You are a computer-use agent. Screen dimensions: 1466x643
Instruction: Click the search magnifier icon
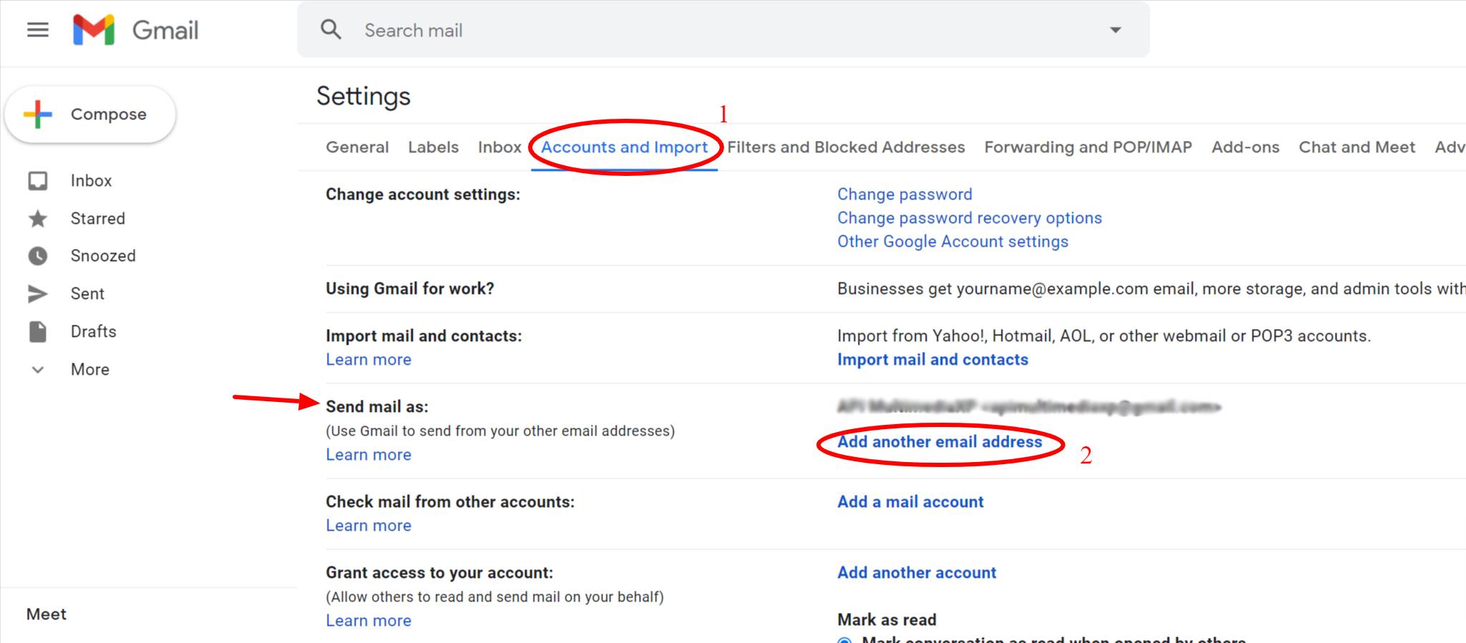coord(331,30)
